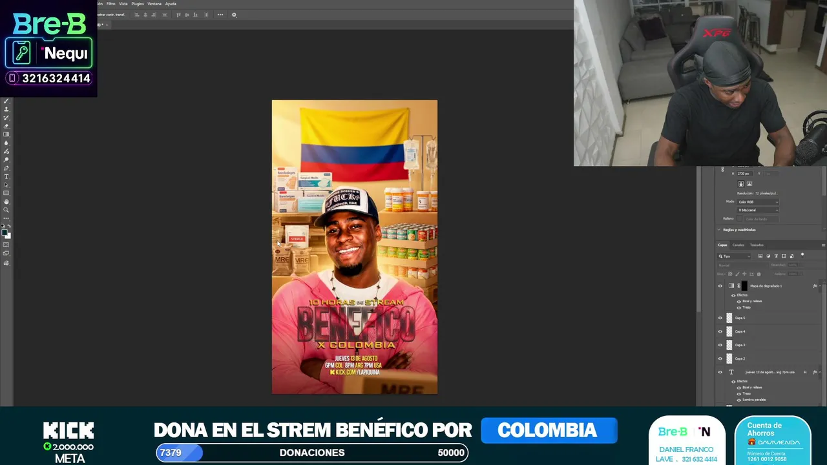
Task: Click the background color swatch
Action: tap(8, 236)
